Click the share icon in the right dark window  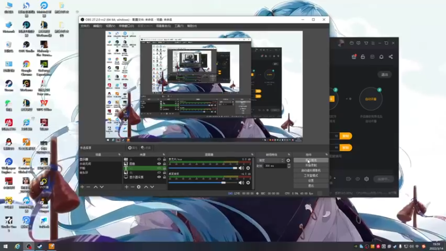click(x=391, y=57)
